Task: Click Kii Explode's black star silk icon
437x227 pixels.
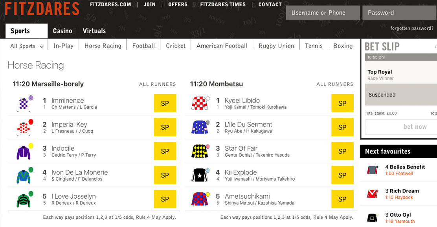Action: (x=200, y=176)
